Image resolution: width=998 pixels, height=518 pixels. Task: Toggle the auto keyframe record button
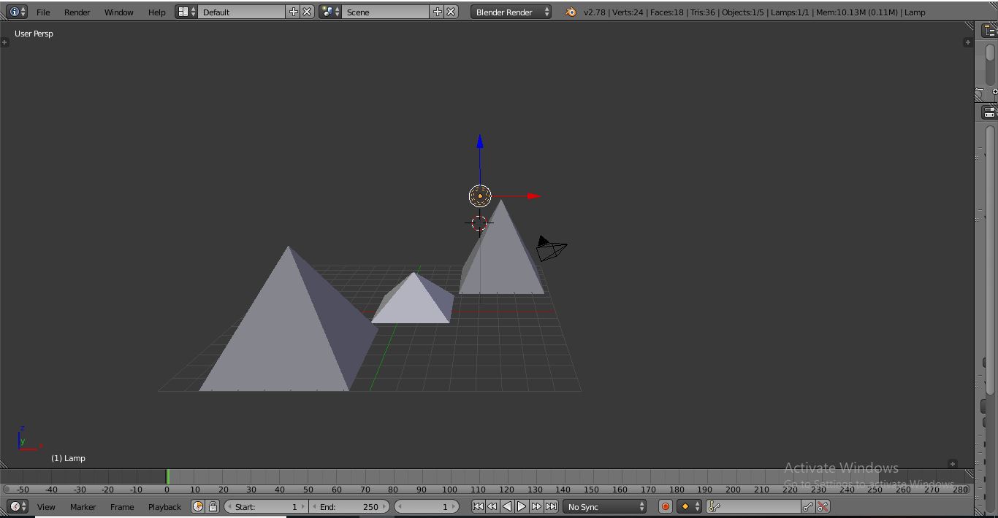coord(665,506)
